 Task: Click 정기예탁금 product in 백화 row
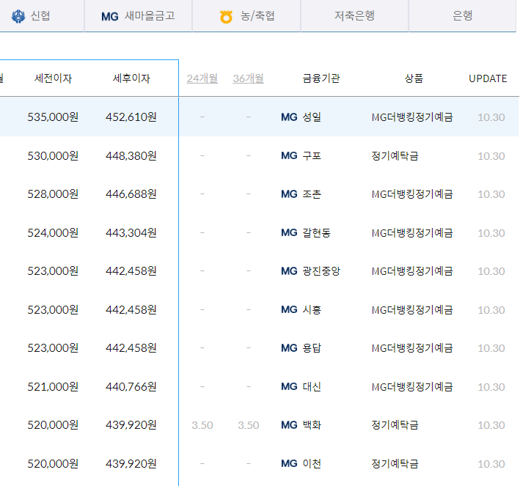click(x=395, y=425)
